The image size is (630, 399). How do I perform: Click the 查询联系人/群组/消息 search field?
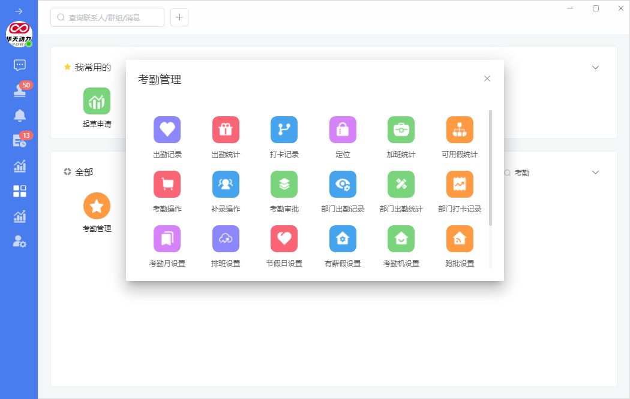click(108, 17)
